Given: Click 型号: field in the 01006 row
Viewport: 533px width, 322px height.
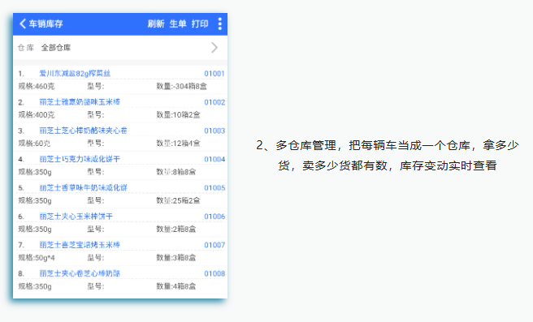Looking at the screenshot, I should click(x=96, y=229).
